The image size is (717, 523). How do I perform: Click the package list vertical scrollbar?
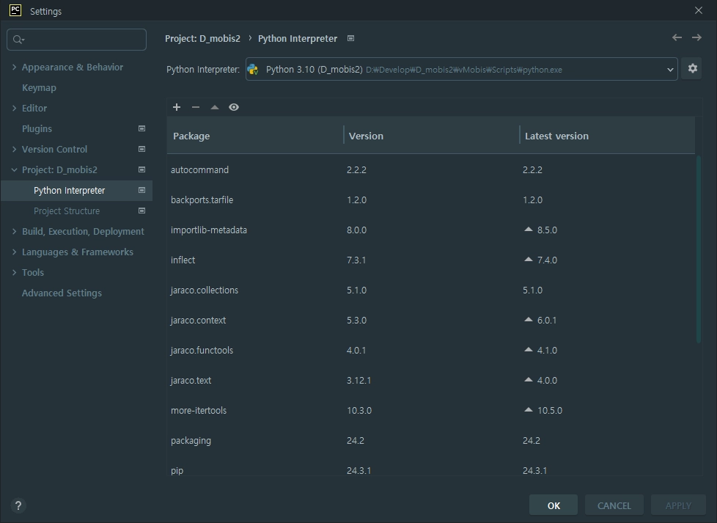(x=698, y=249)
